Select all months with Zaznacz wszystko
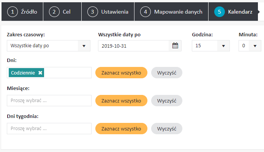This screenshot has width=264, height=152. (121, 101)
